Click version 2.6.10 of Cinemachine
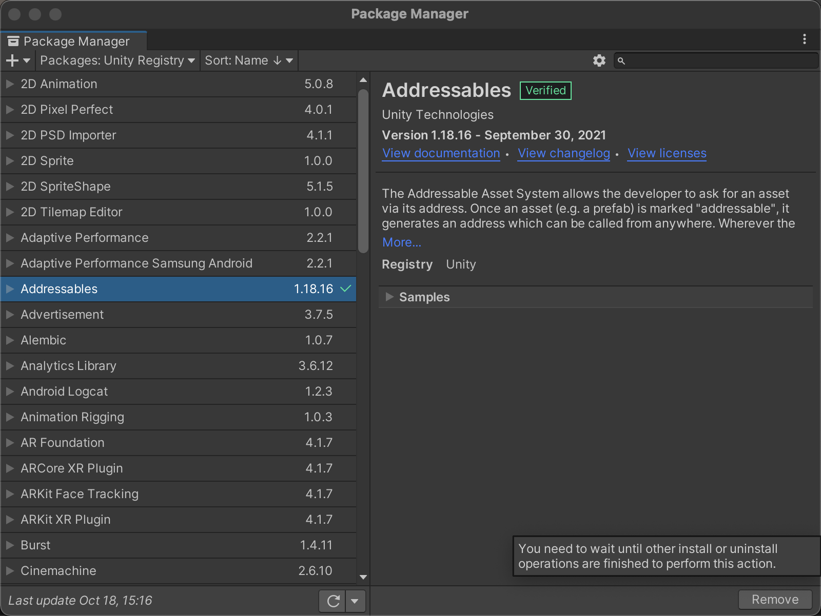 [x=316, y=571]
